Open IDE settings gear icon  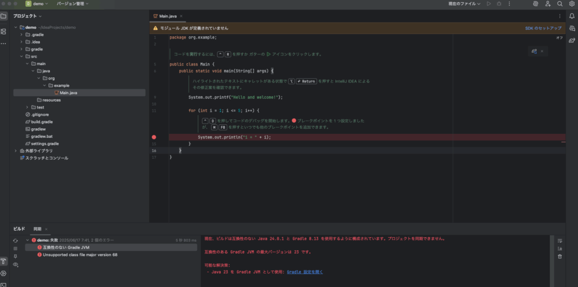pos(572,4)
